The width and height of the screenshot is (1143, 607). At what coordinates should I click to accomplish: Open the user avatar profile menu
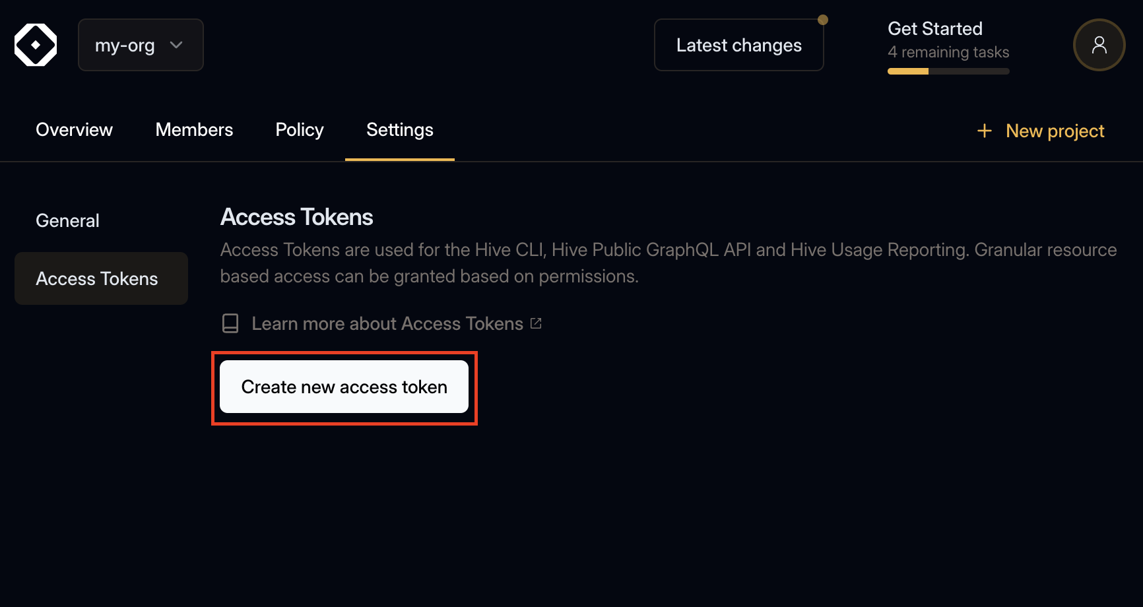coord(1098,44)
